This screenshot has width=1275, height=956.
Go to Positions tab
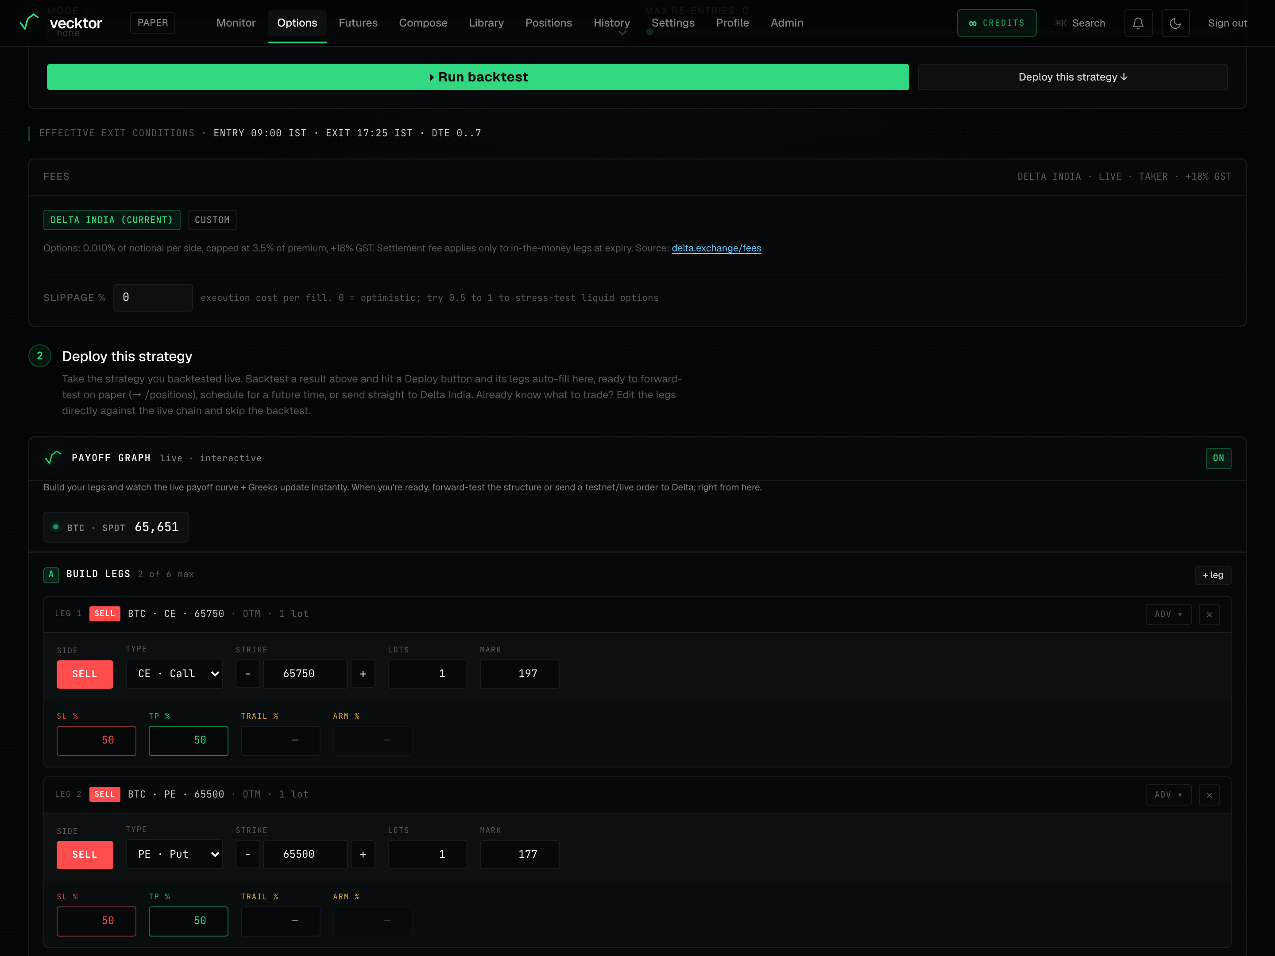549,23
